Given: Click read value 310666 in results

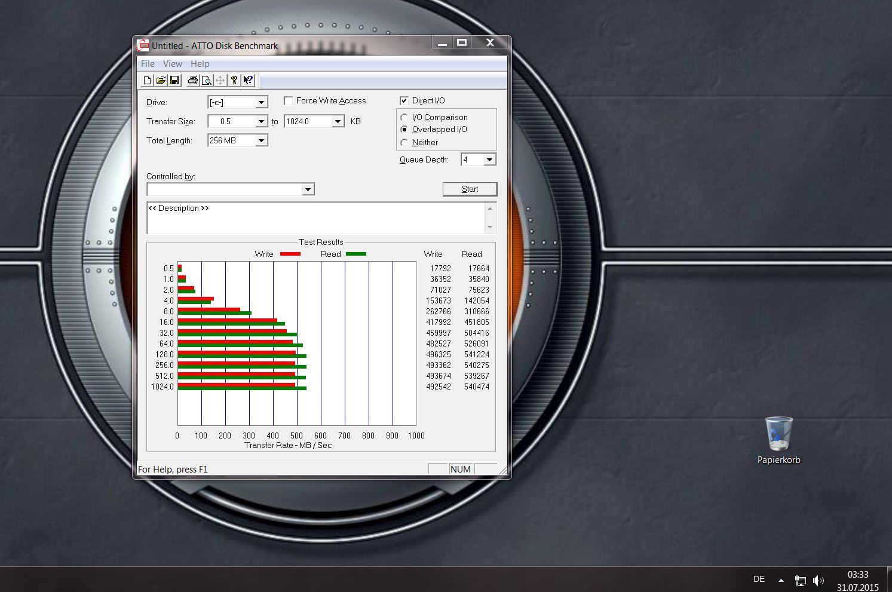Looking at the screenshot, I should click(x=477, y=311).
